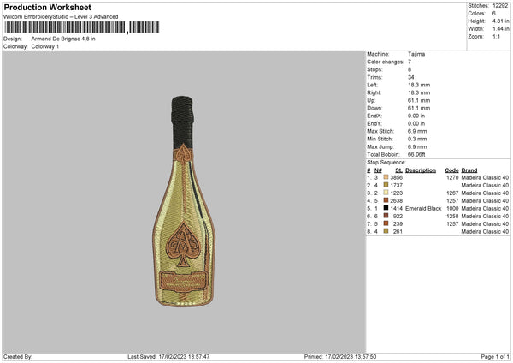Select the Width value '1.44 in'
The width and height of the screenshot is (513, 363).
coord(500,29)
